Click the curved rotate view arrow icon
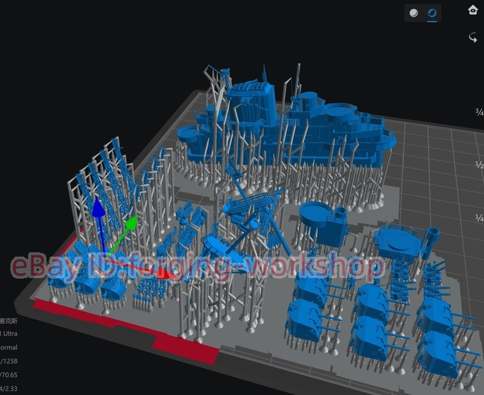Image resolution: width=484 pixels, height=395 pixels. click(x=473, y=37)
